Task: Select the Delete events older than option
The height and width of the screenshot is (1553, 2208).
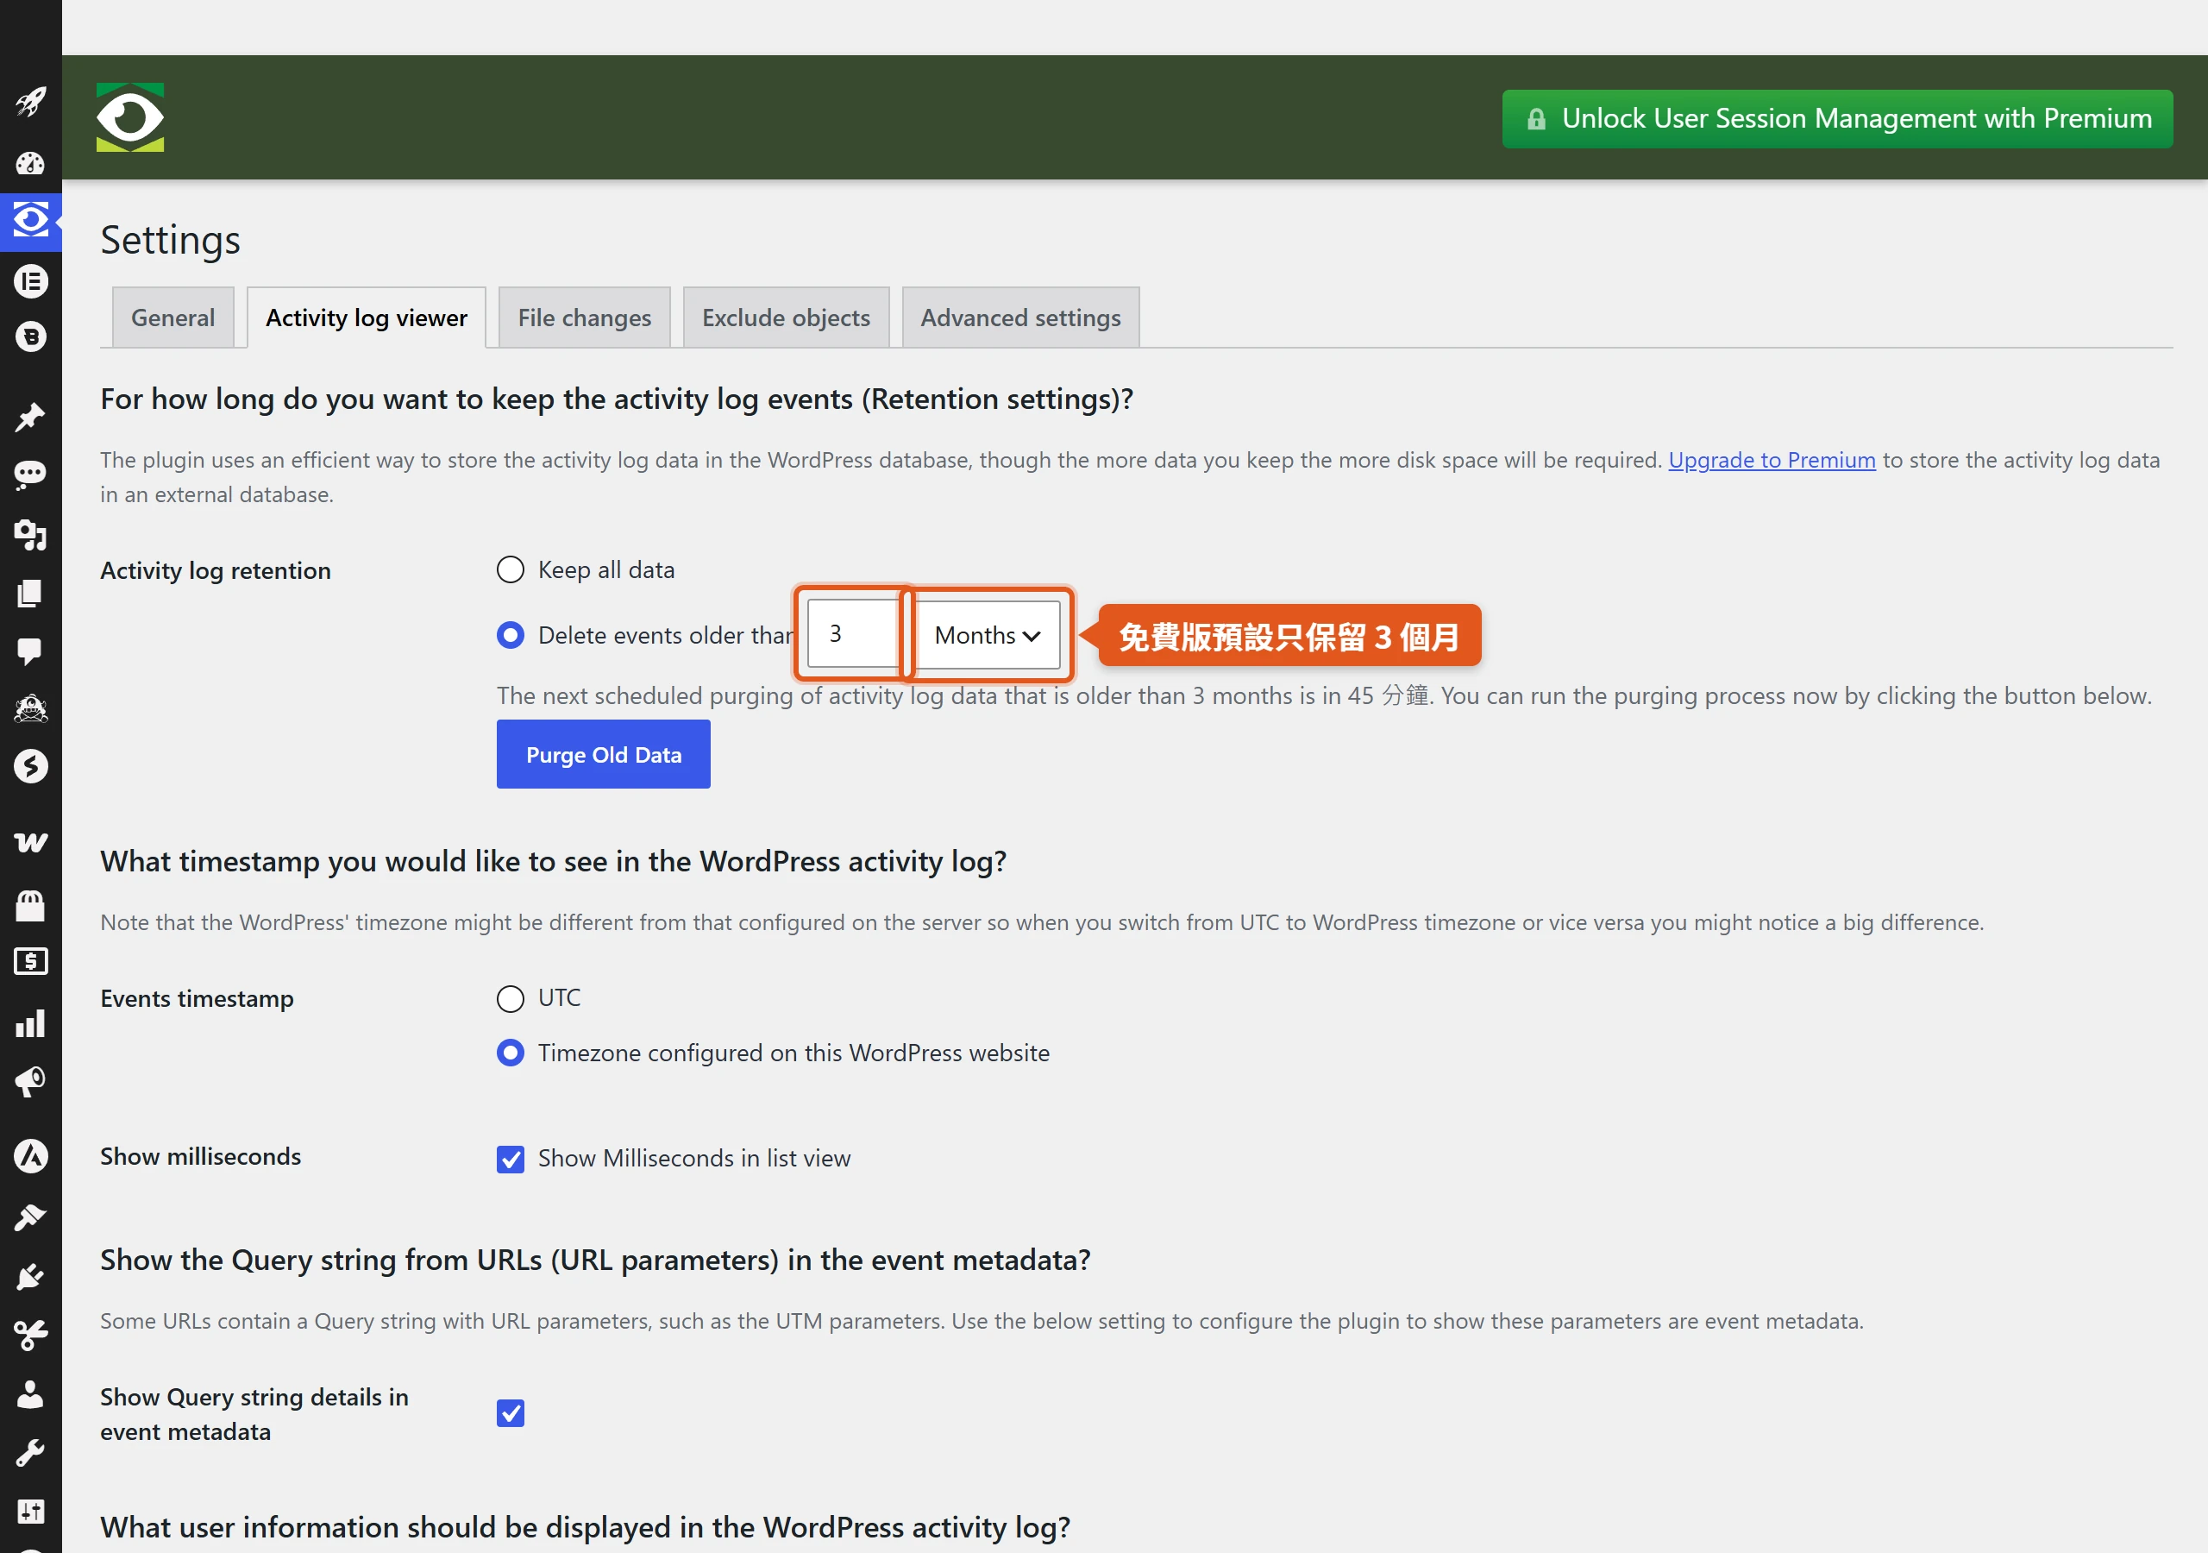Action: coord(511,635)
